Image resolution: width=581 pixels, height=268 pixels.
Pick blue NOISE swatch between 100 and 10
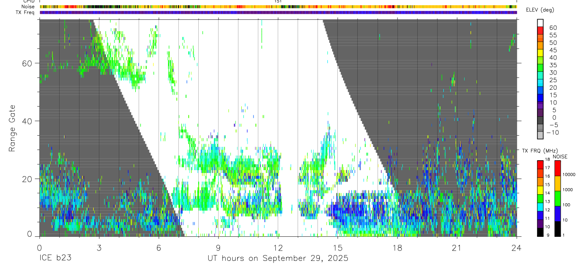[557, 213]
